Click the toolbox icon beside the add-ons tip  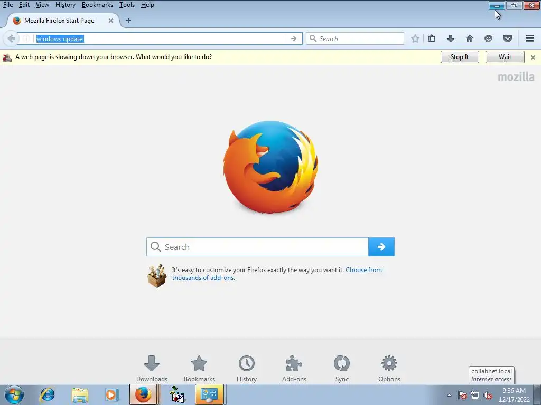157,275
